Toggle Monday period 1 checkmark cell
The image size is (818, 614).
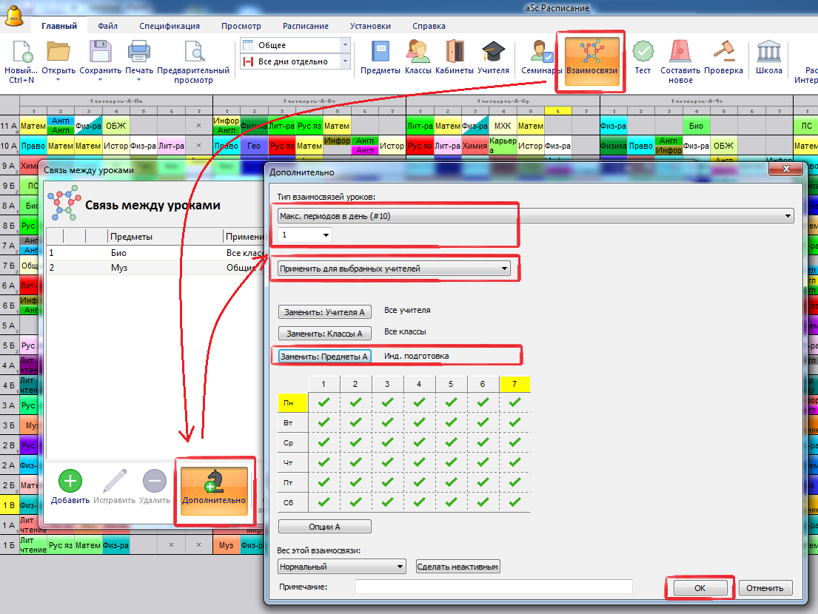click(323, 402)
